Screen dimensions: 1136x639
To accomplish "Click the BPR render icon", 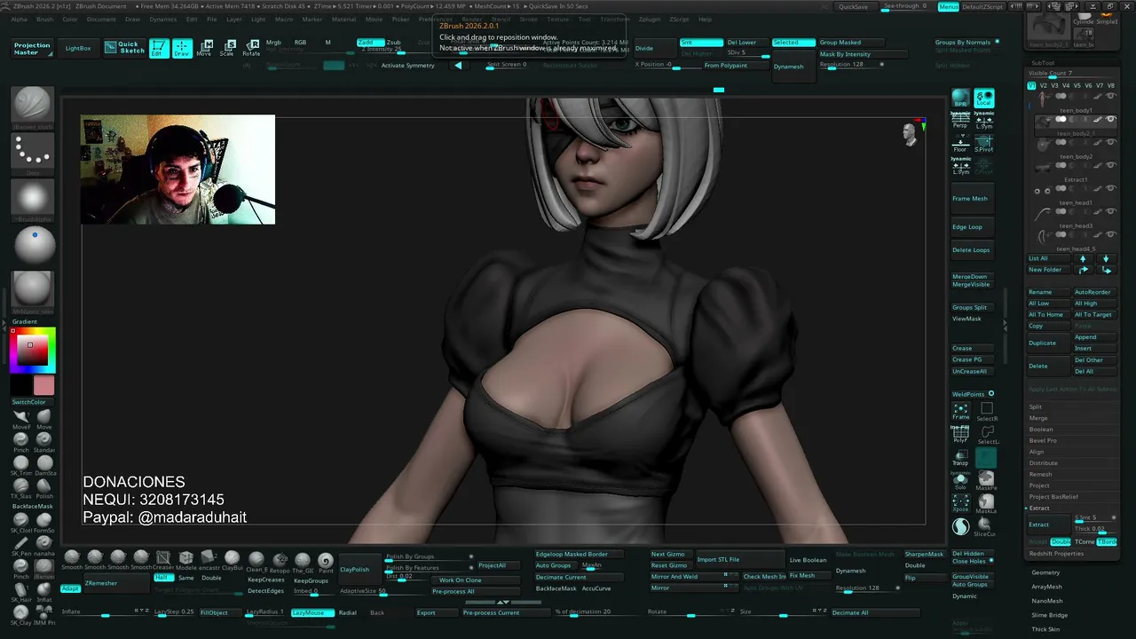I will 960,98.
